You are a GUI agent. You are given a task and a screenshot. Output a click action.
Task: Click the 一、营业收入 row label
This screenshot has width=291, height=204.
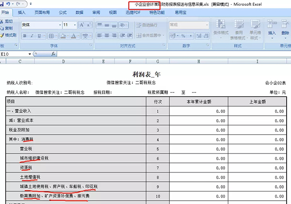(x=19, y=111)
